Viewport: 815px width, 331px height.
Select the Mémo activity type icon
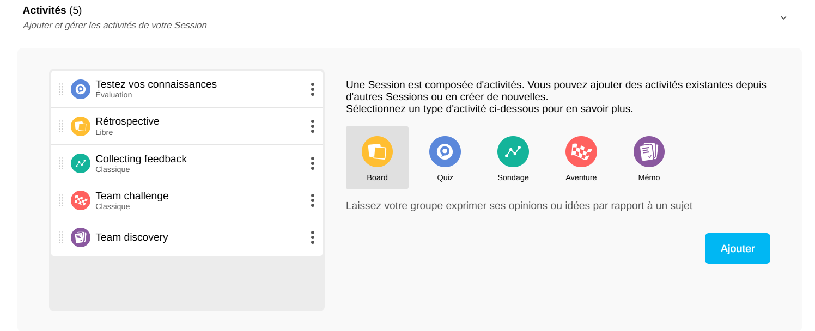pyautogui.click(x=649, y=152)
